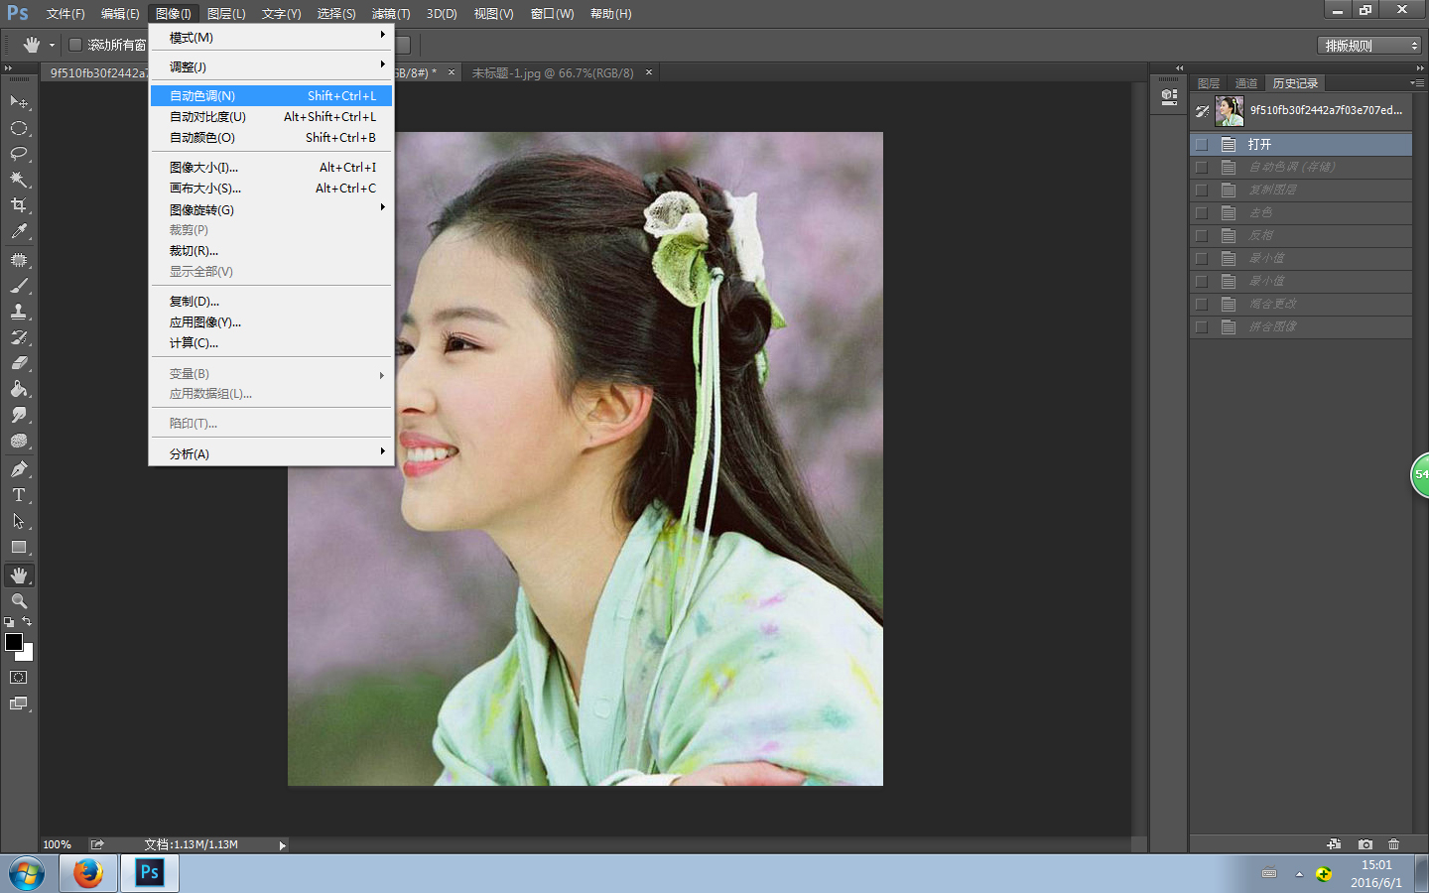The height and width of the screenshot is (893, 1429).
Task: Open the 排版规则 workspace dropdown
Action: [1369, 46]
